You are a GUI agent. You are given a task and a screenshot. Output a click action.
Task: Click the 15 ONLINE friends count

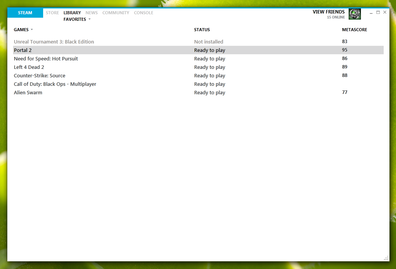(x=336, y=17)
